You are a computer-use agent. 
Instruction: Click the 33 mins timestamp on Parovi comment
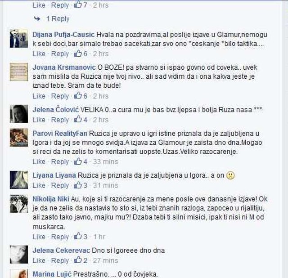pyautogui.click(x=105, y=161)
